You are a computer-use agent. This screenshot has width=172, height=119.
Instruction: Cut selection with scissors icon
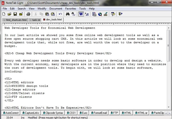click(36, 14)
